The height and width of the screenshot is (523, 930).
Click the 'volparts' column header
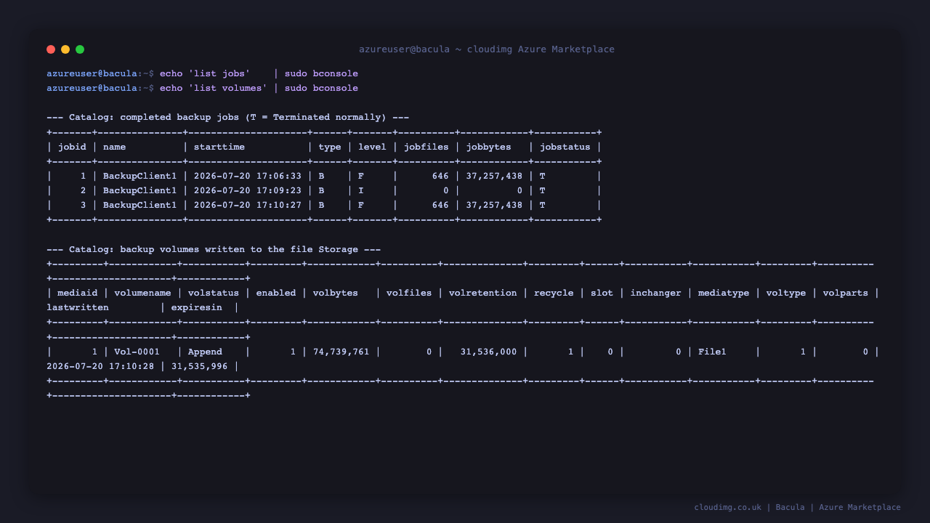pos(846,293)
